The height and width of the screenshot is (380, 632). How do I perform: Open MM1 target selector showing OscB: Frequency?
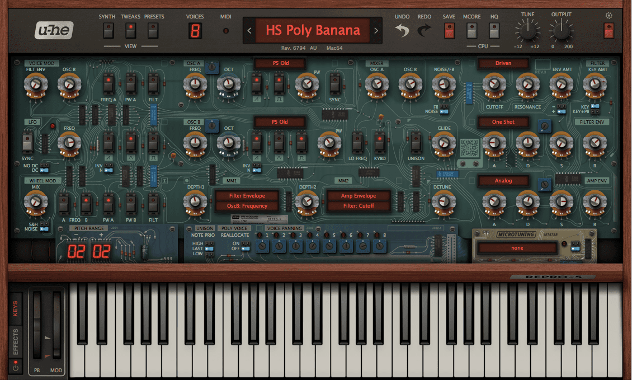247,206
